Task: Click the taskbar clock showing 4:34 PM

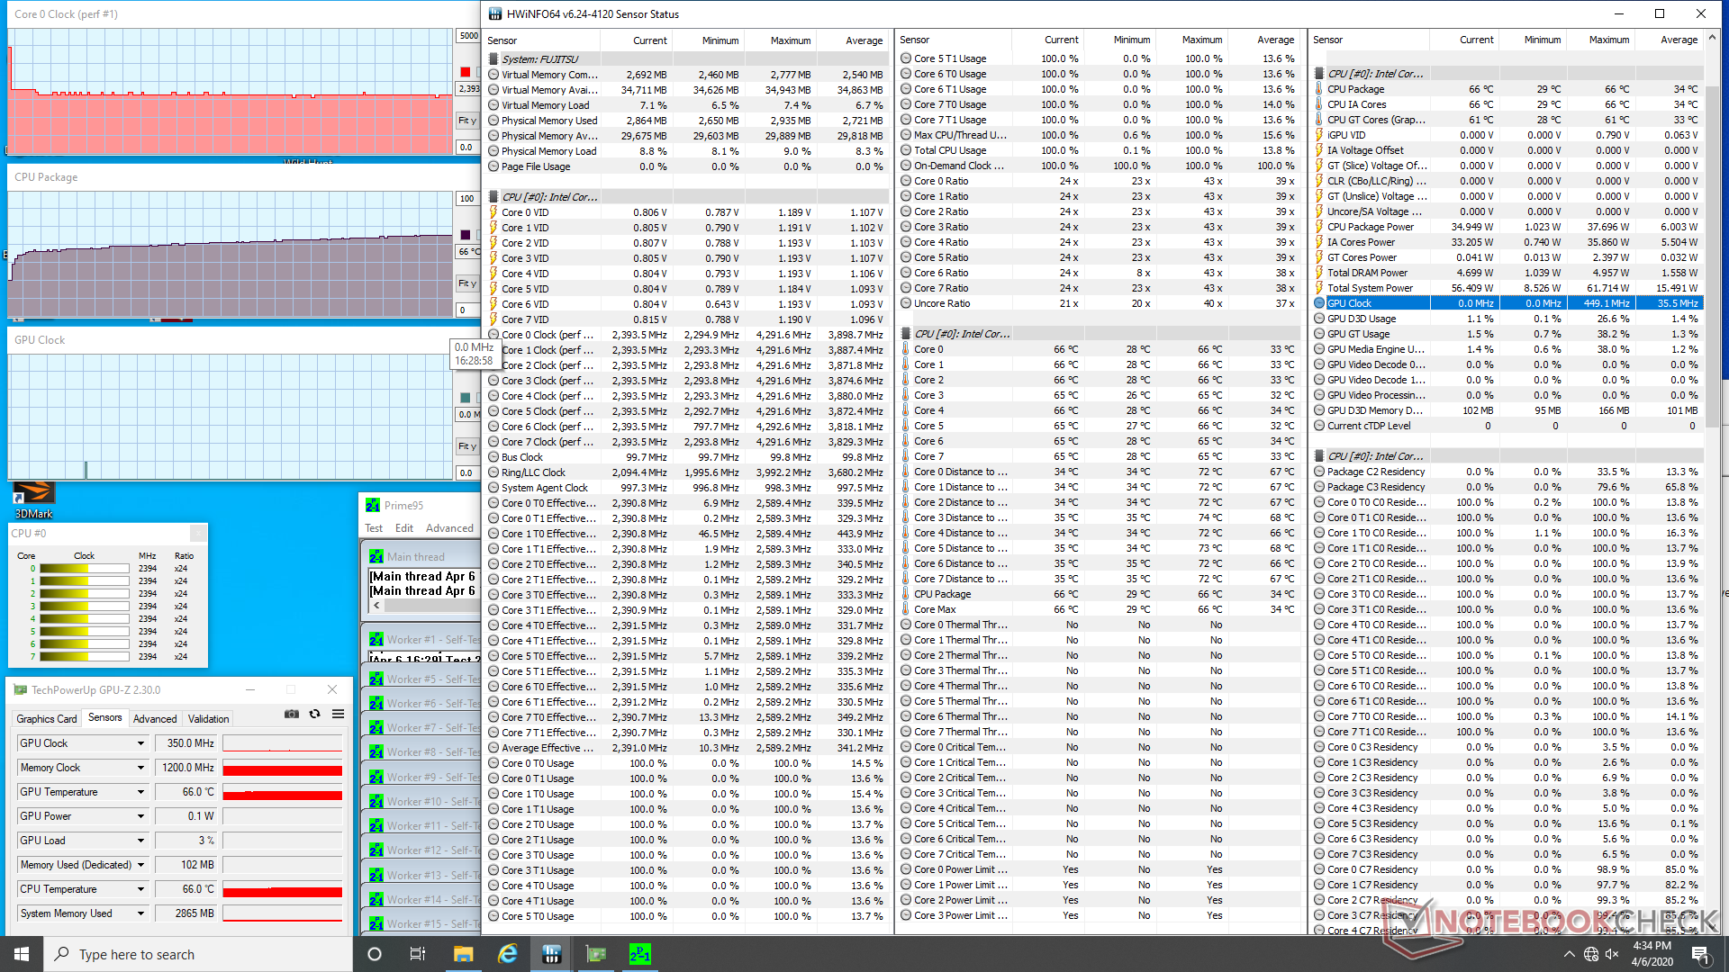Action: tap(1652, 954)
